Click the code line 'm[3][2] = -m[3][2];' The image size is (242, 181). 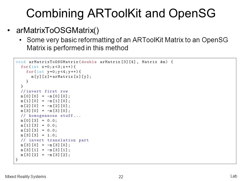pos(46,155)
